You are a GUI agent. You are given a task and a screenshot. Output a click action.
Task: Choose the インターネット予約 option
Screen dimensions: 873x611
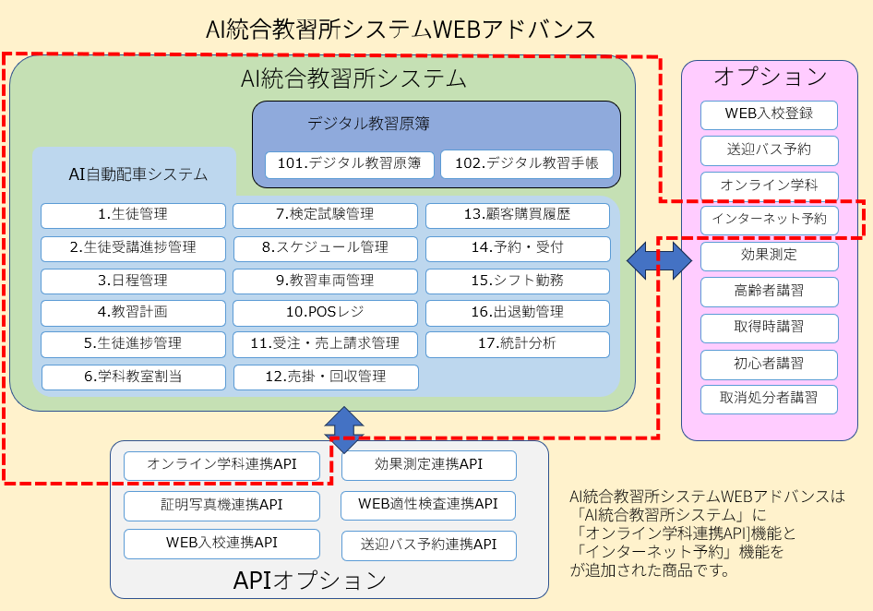click(x=769, y=222)
